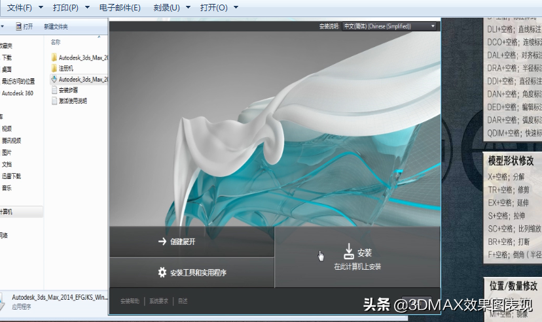This screenshot has width=542, height=322.
Task: Select the Autodesk_3ds_Max application file
Action: (79, 79)
